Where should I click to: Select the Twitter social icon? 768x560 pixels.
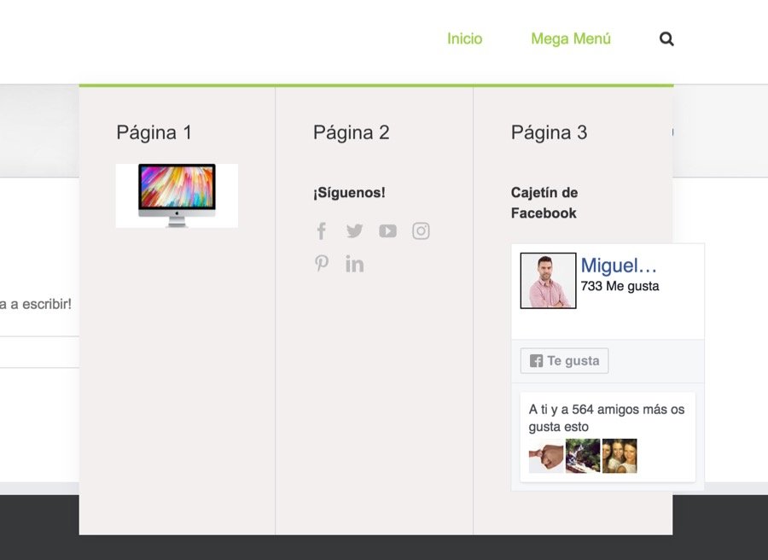354,230
